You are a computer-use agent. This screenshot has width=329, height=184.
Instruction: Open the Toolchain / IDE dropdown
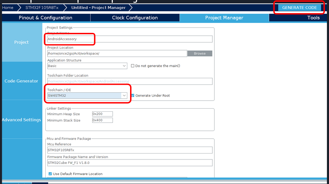[x=87, y=95]
